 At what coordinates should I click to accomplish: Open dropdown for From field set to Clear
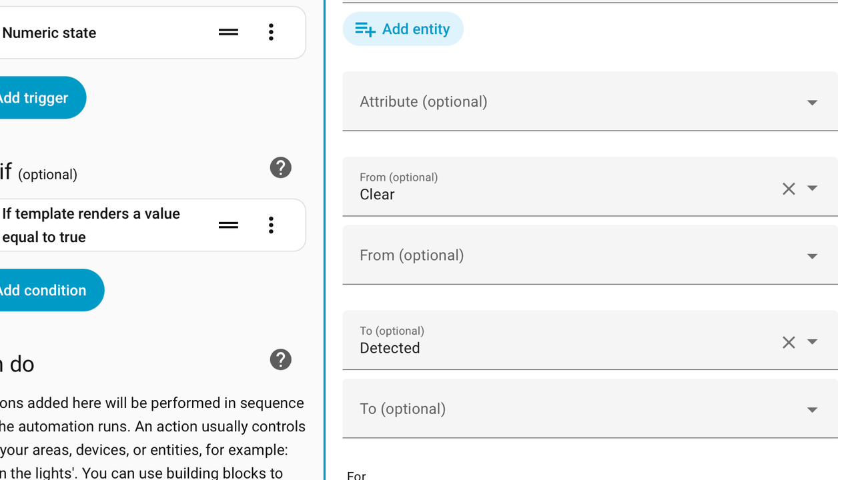point(812,189)
